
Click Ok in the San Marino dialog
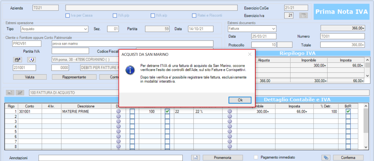click(x=240, y=100)
